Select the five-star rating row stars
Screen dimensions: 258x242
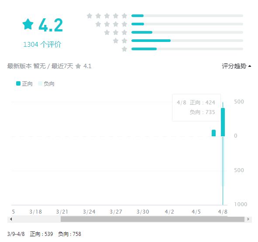point(107,16)
